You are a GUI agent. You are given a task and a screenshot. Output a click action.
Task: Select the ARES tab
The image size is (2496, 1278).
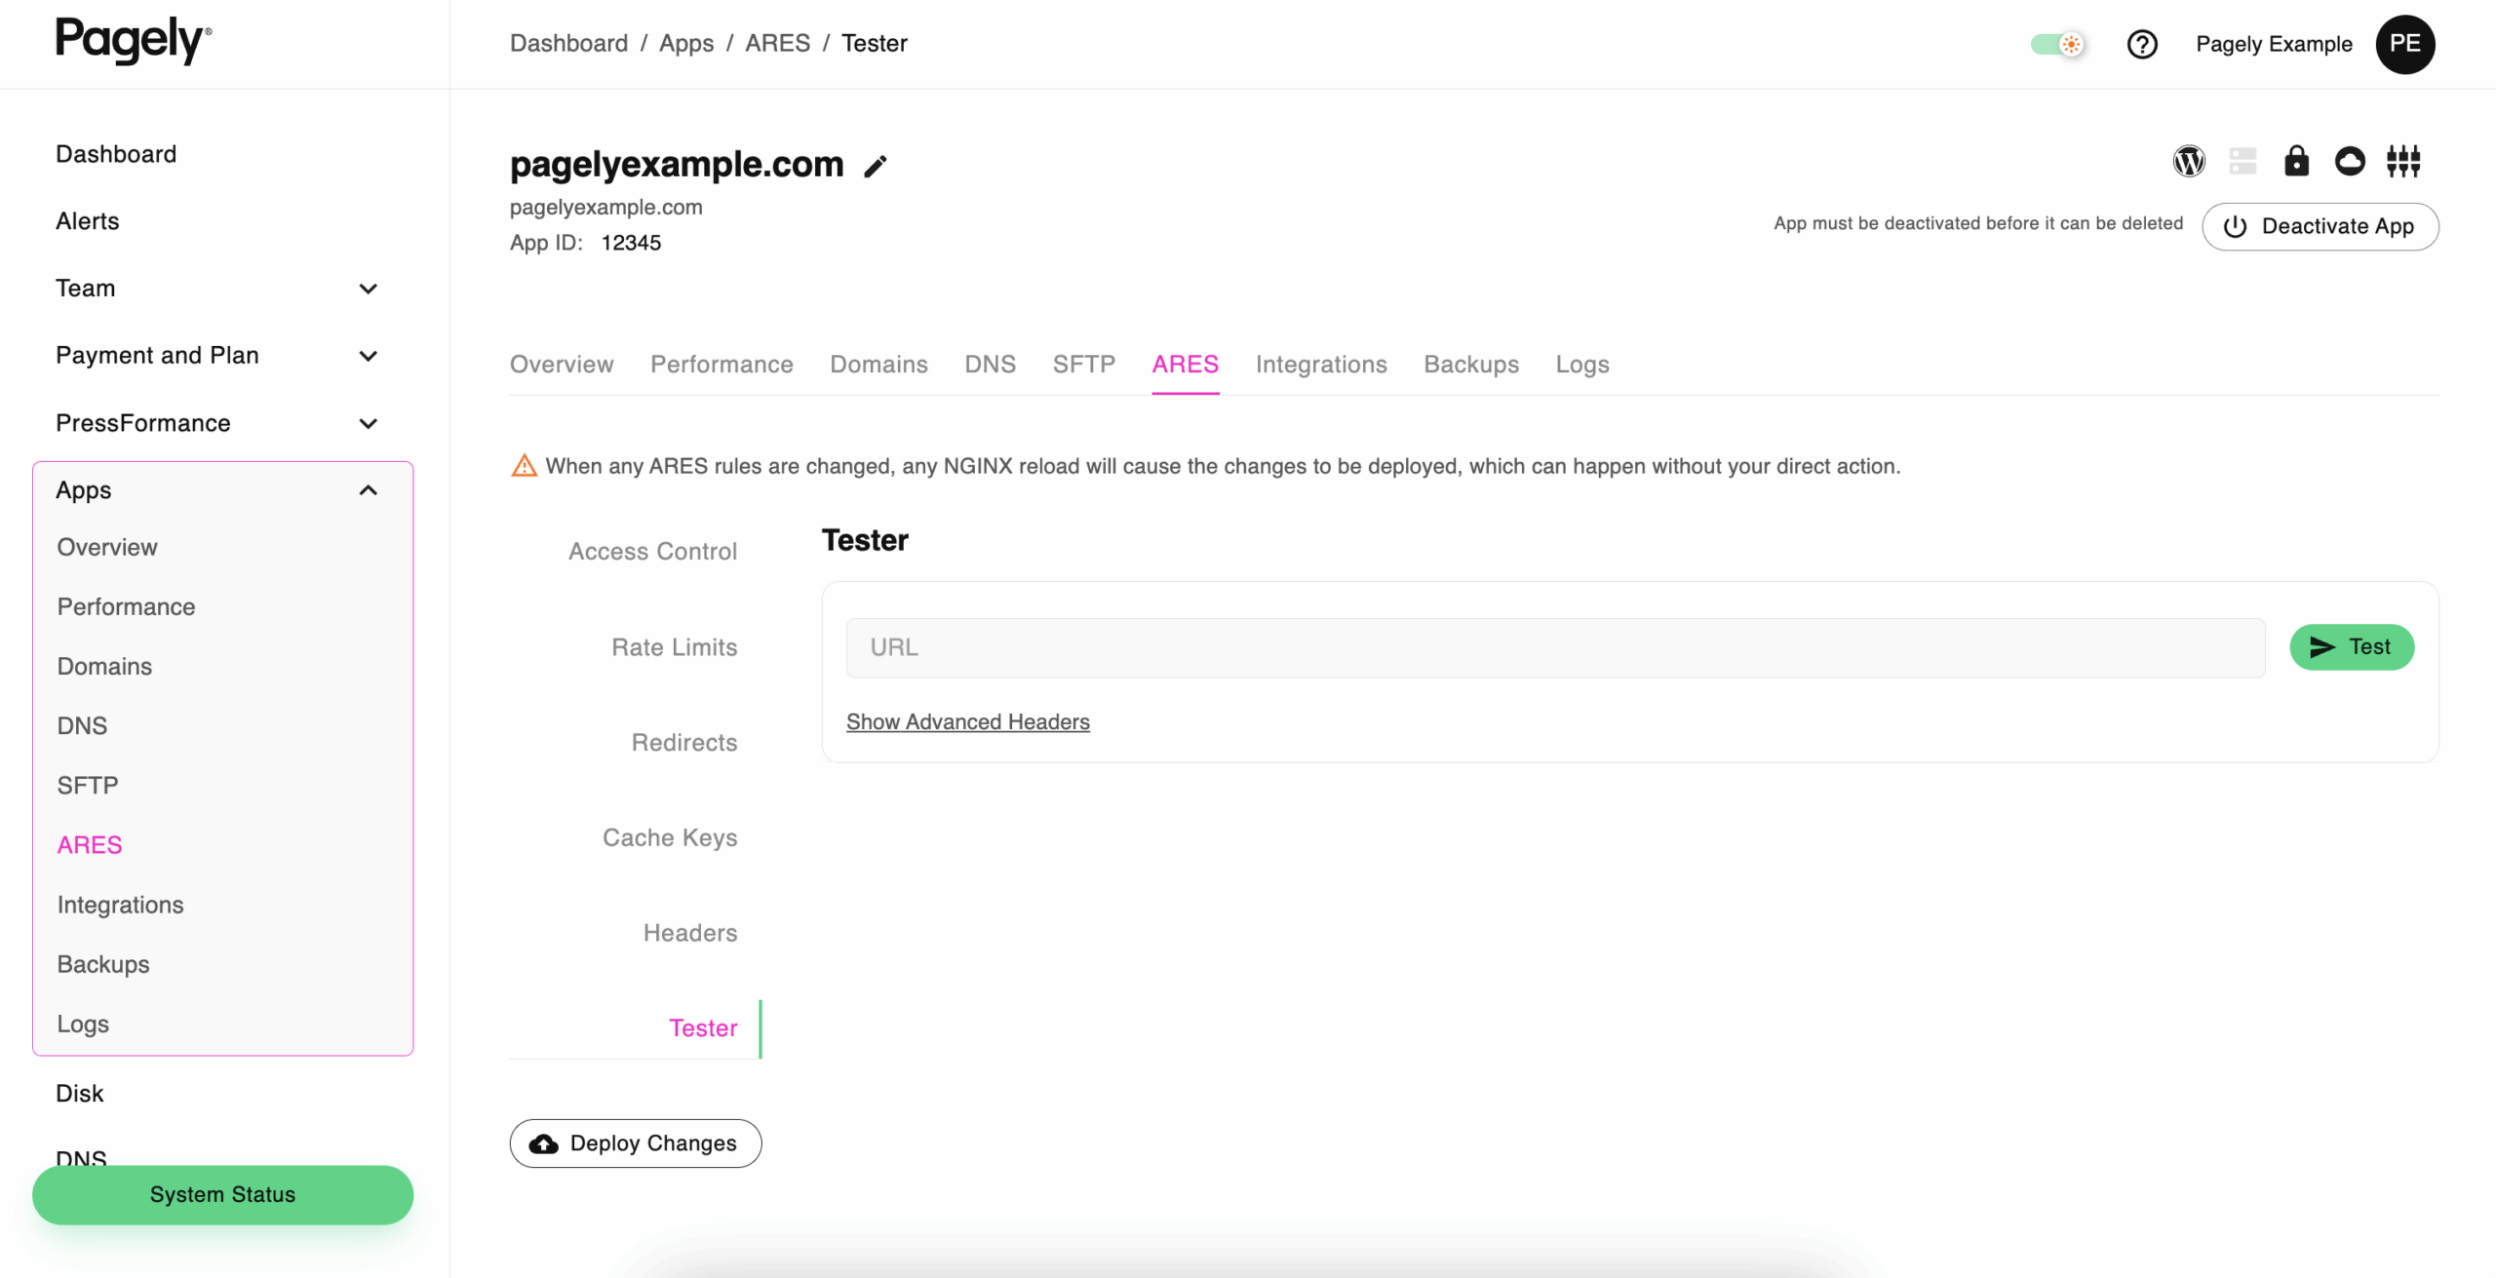tap(1185, 365)
